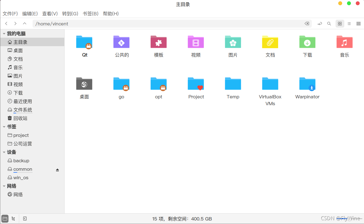Clear the location bar text
Image resolution: width=364 pixels, height=224 pixels.
tap(307, 24)
